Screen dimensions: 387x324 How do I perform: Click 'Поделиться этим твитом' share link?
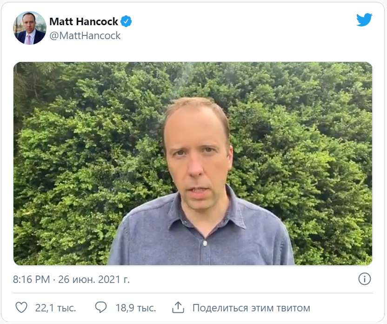251,308
